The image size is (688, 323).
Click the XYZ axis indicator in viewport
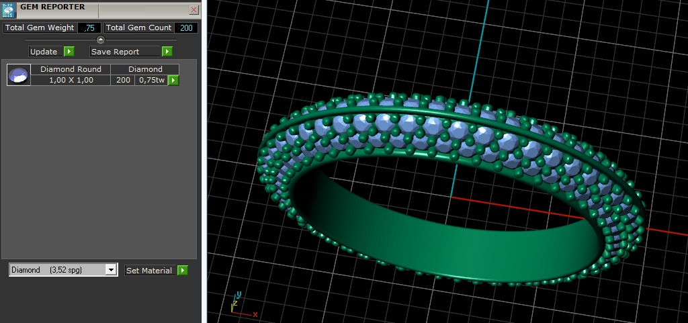[x=243, y=304]
